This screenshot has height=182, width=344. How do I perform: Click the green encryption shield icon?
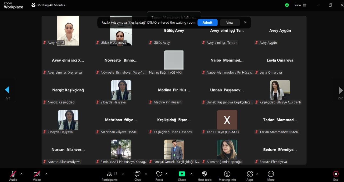coord(287,5)
